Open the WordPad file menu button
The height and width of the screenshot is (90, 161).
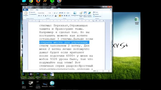[x=25, y=10]
